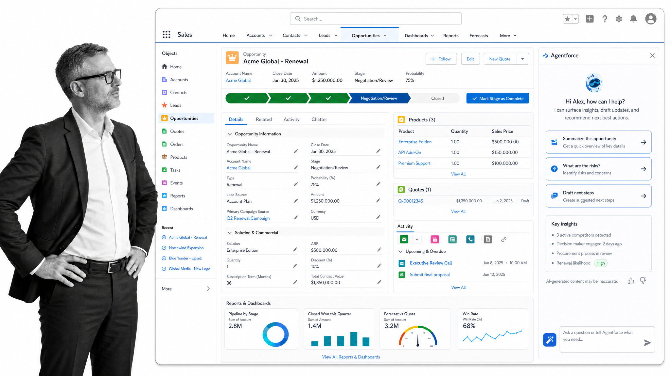Click the link chain icon in Activity
670x376 pixels.
coord(504,239)
